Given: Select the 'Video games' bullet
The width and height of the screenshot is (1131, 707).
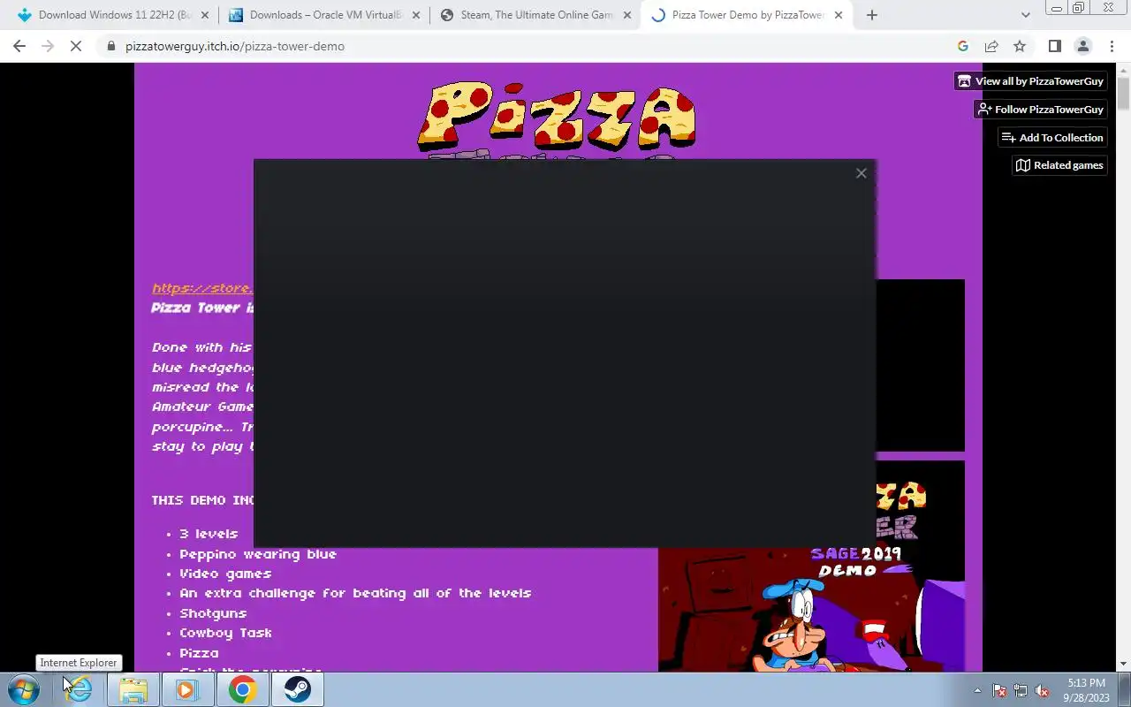Looking at the screenshot, I should (225, 574).
